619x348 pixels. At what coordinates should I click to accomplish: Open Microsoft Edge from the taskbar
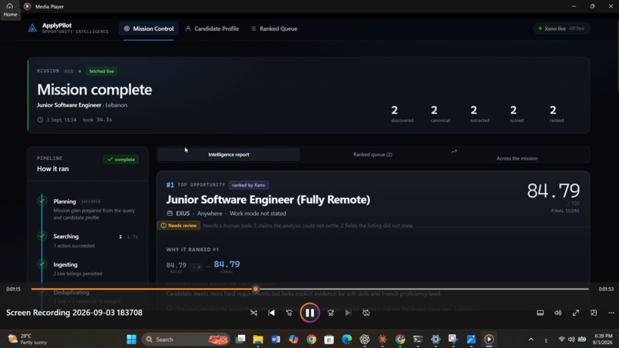[347, 340]
